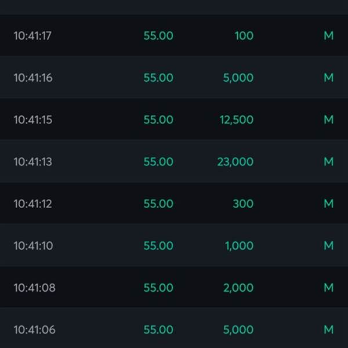Select the 10:41:15 trade timestamp
The image size is (348, 348).
(x=33, y=119)
